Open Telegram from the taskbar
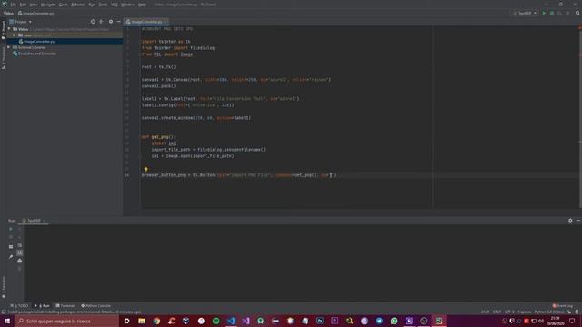 [379, 321]
